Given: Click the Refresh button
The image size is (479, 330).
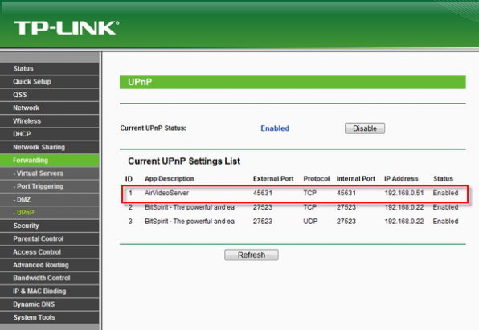Looking at the screenshot, I should (252, 255).
